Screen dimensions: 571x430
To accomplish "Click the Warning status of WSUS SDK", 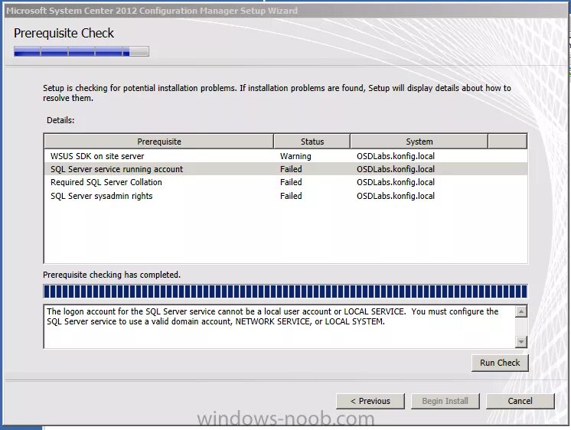I will [x=295, y=156].
